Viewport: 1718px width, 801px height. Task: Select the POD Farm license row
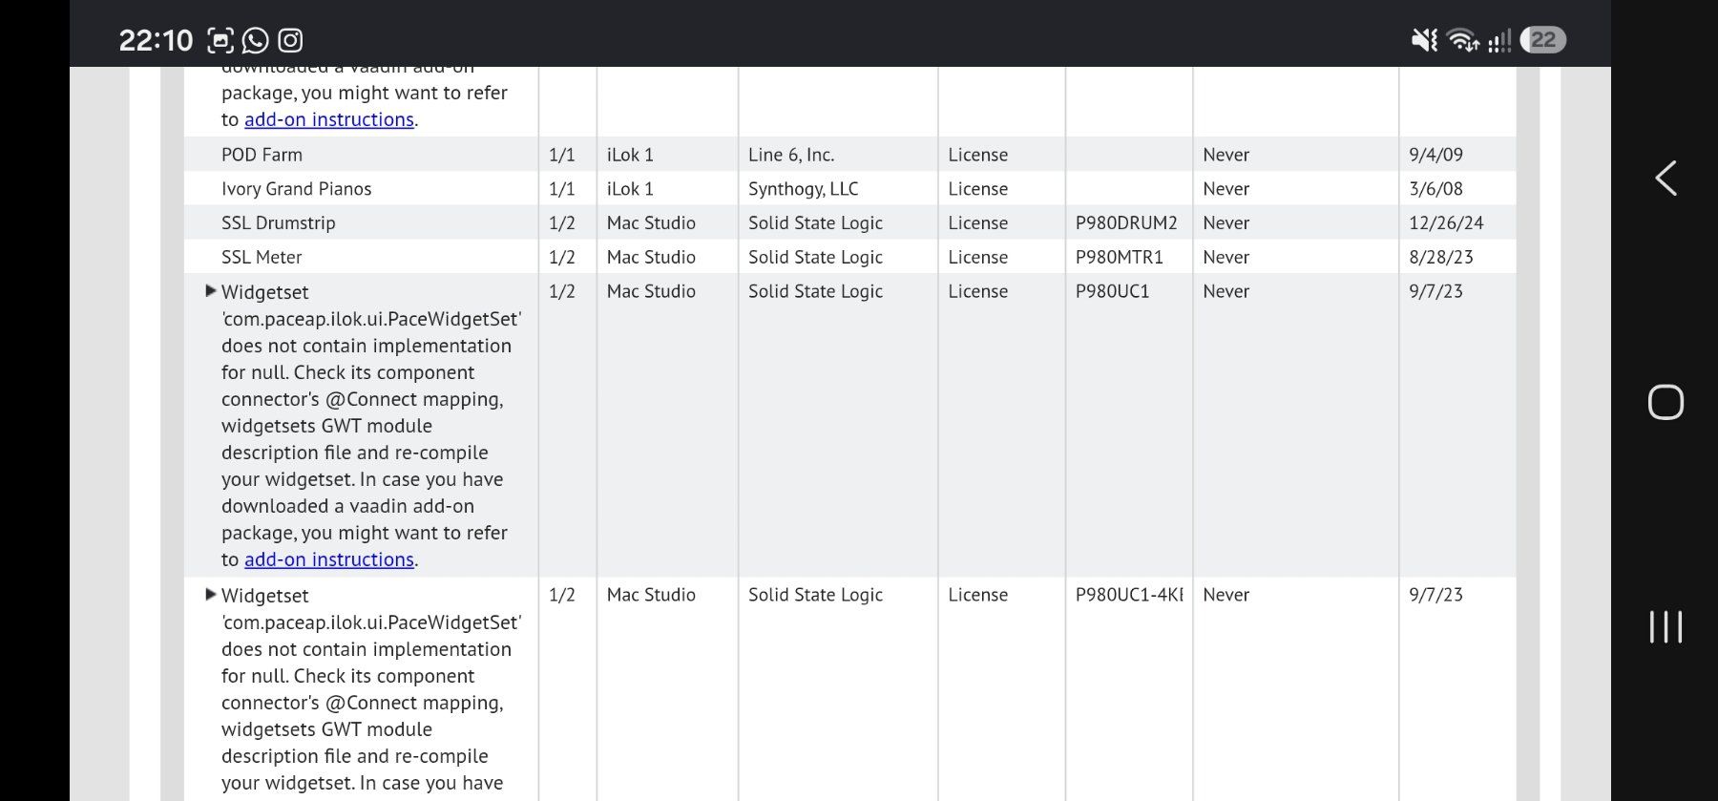point(849,155)
